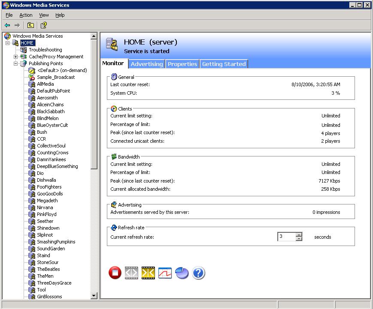Select the DefaultPubPoint tree item
This screenshot has width=373, height=309.
54,91
